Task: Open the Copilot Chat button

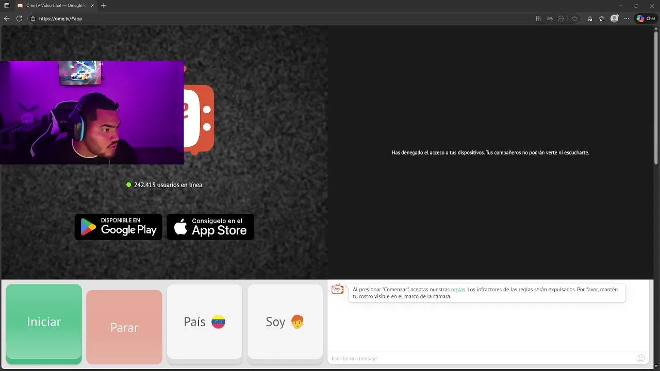Action: tap(646, 19)
